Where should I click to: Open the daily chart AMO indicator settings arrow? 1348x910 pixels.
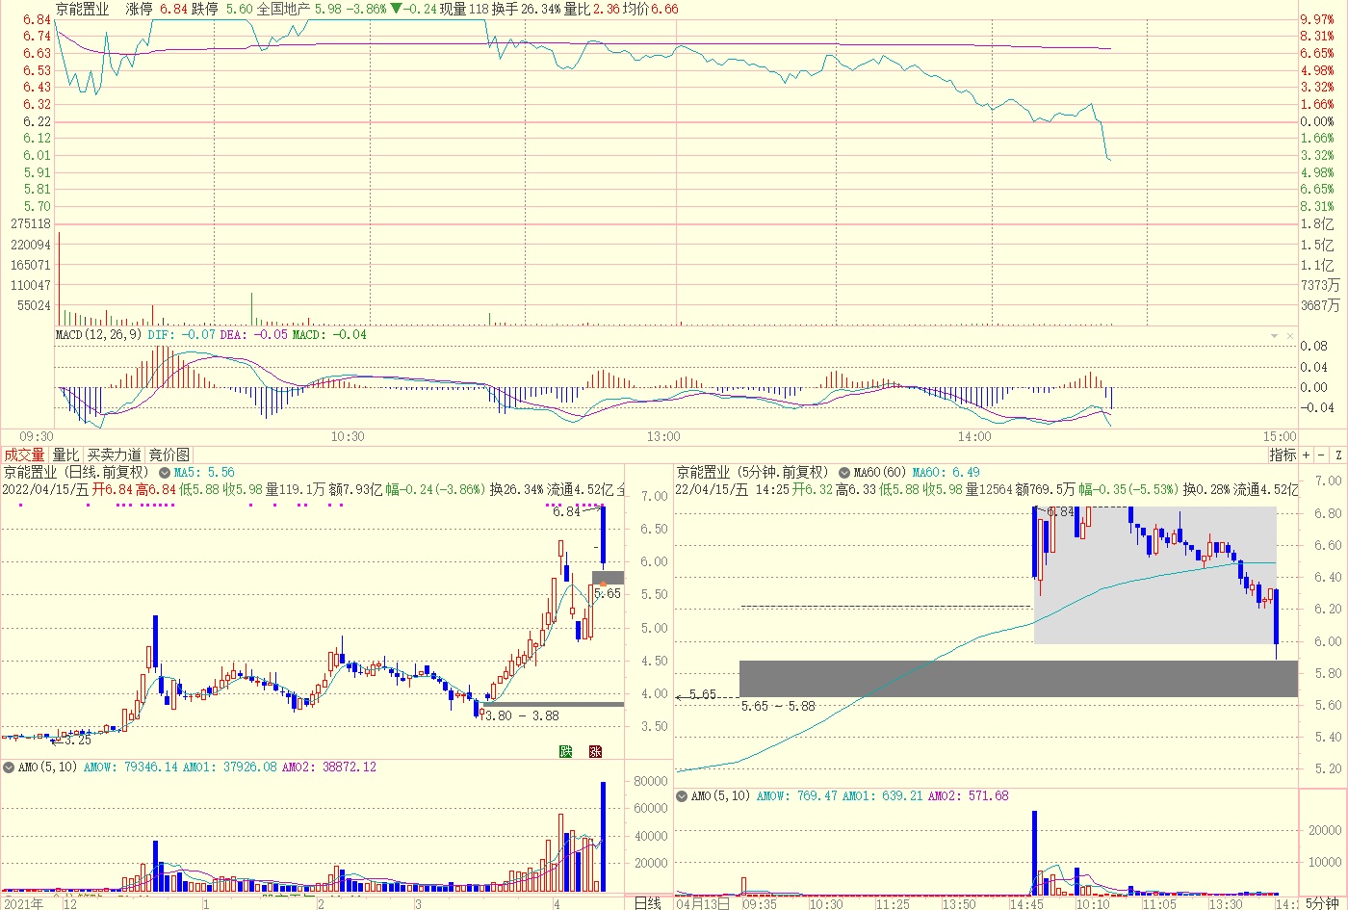9,767
